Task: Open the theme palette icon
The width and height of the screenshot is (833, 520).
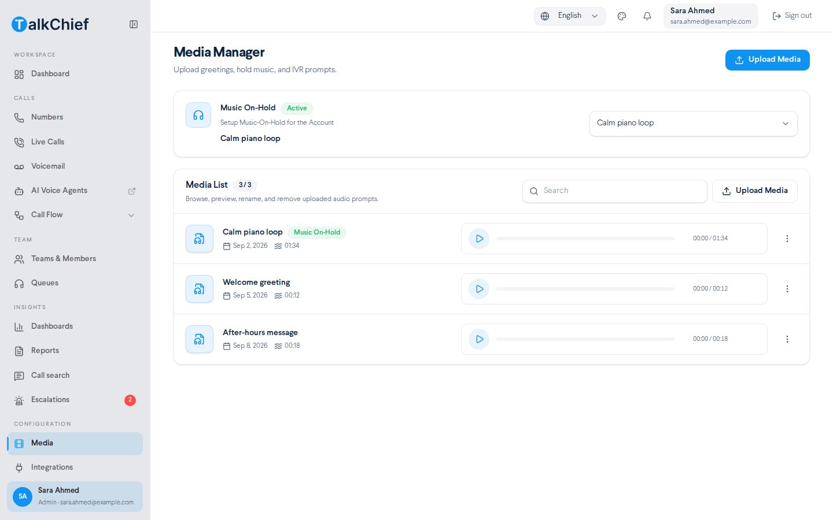Action: (x=622, y=16)
